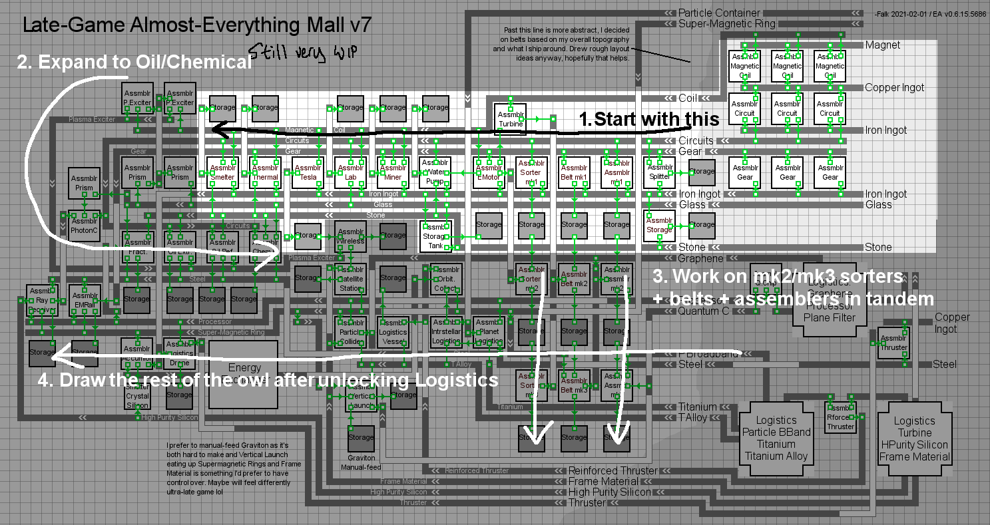Image resolution: width=990 pixels, height=525 pixels.
Task: Click the Assmblr Ray Receiver box
Action: click(43, 300)
